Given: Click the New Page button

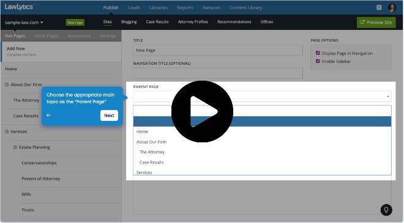Looking at the screenshot, I should [x=75, y=23].
